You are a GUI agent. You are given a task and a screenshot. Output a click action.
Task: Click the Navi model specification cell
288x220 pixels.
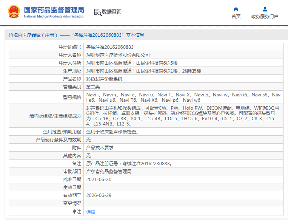click(x=183, y=97)
